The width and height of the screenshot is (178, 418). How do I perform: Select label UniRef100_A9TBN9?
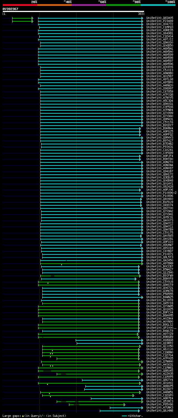click(160, 264)
